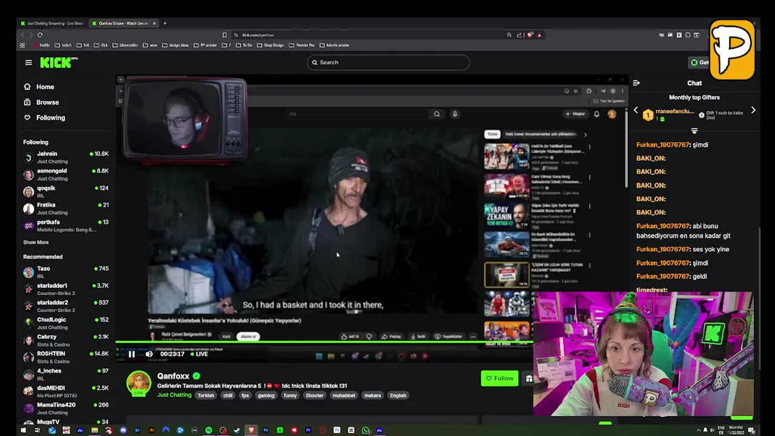Open 4_inches recommended channel
Image resolution: width=775 pixels, height=436 pixels.
point(66,374)
